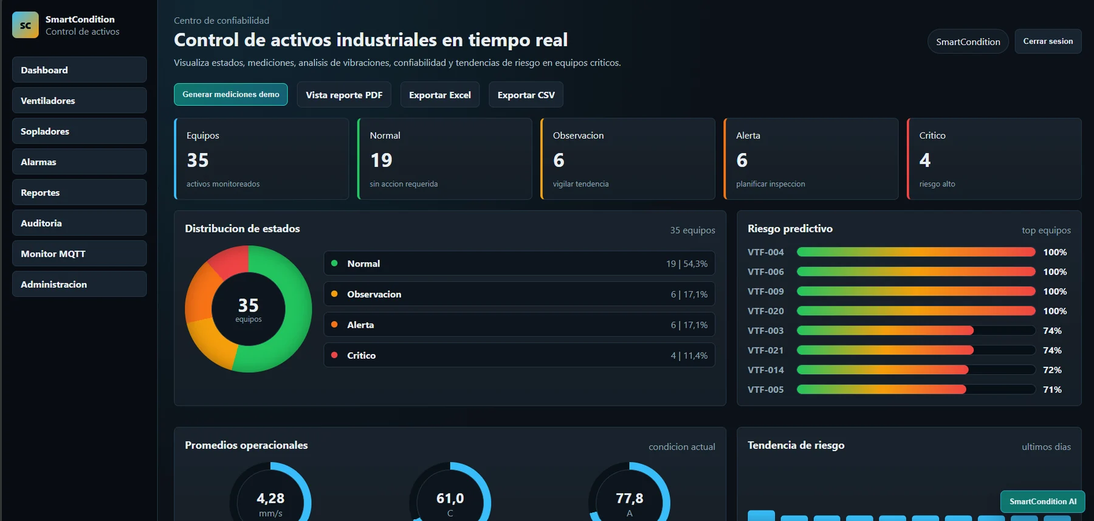Select the Equipos 35 summary card
1094x521 pixels.
[261, 159]
